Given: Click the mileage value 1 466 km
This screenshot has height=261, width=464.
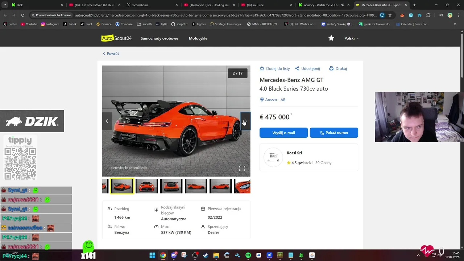Looking at the screenshot, I should [122, 217].
